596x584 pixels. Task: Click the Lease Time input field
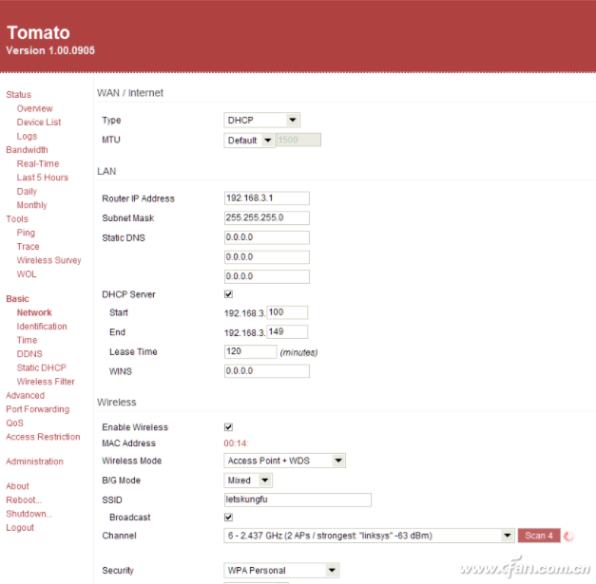pyautogui.click(x=249, y=351)
